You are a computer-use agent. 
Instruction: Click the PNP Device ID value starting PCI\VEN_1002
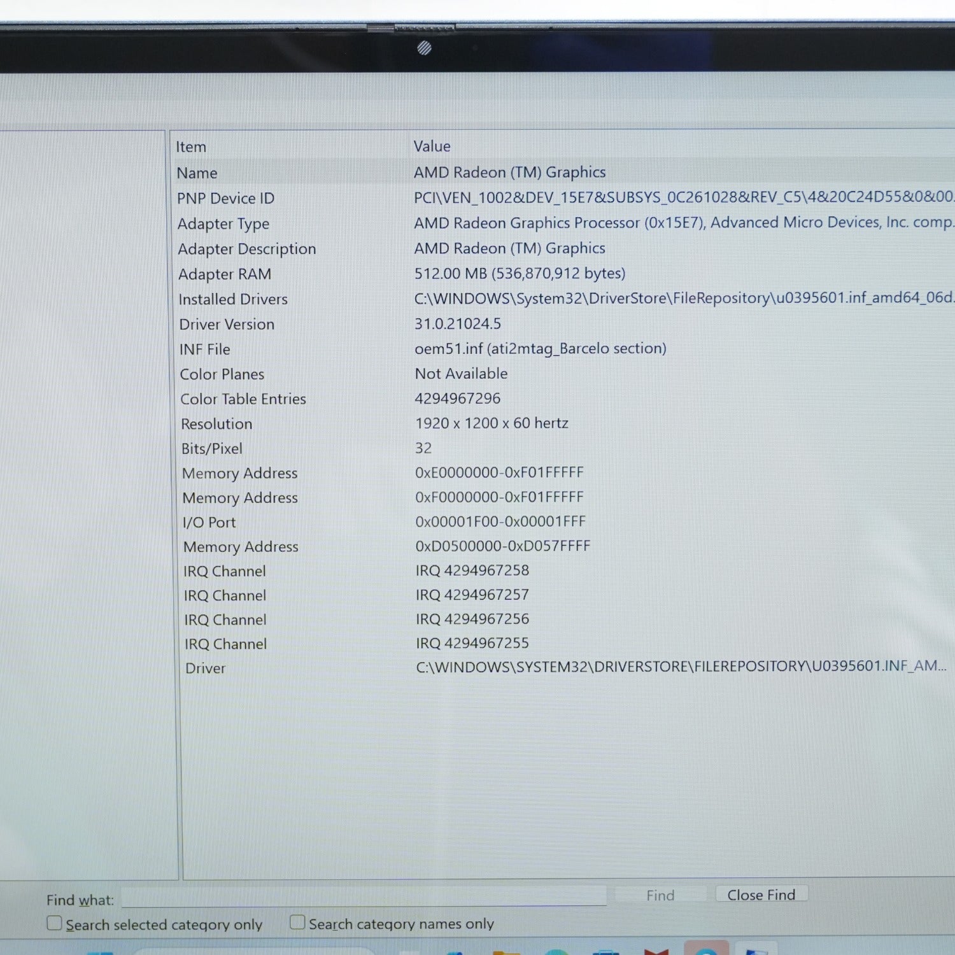click(x=684, y=197)
